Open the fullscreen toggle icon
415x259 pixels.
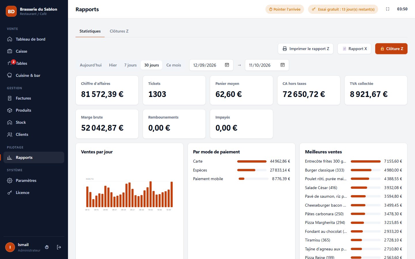(x=388, y=9)
